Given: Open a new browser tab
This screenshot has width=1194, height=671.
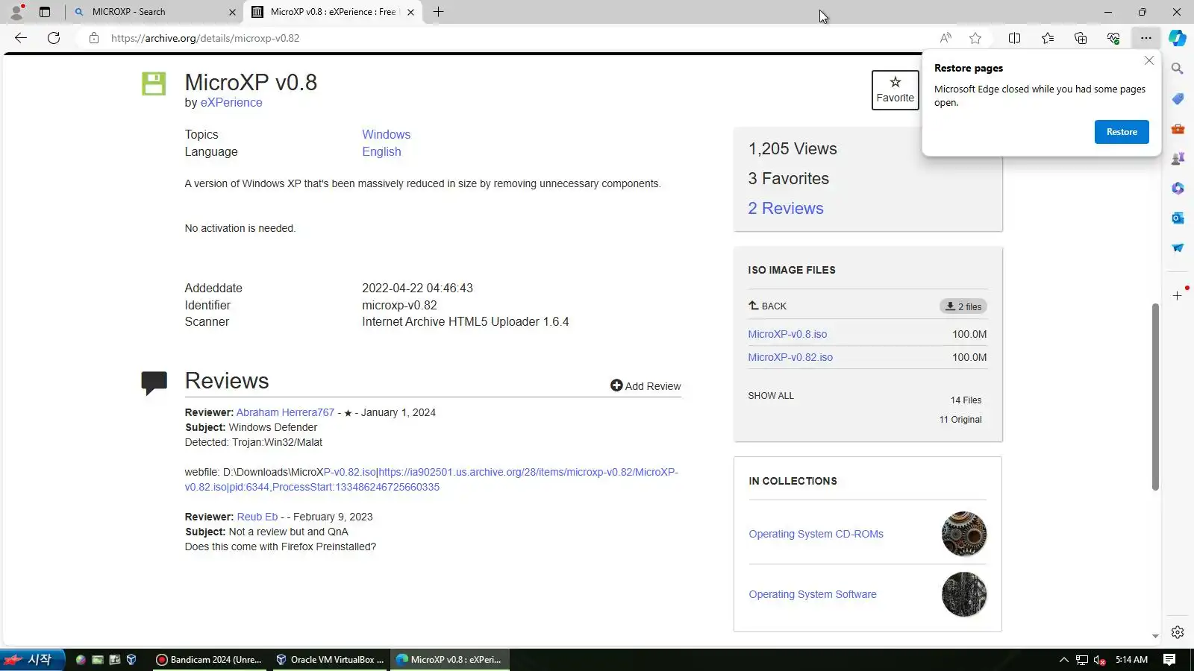Looking at the screenshot, I should click(438, 12).
